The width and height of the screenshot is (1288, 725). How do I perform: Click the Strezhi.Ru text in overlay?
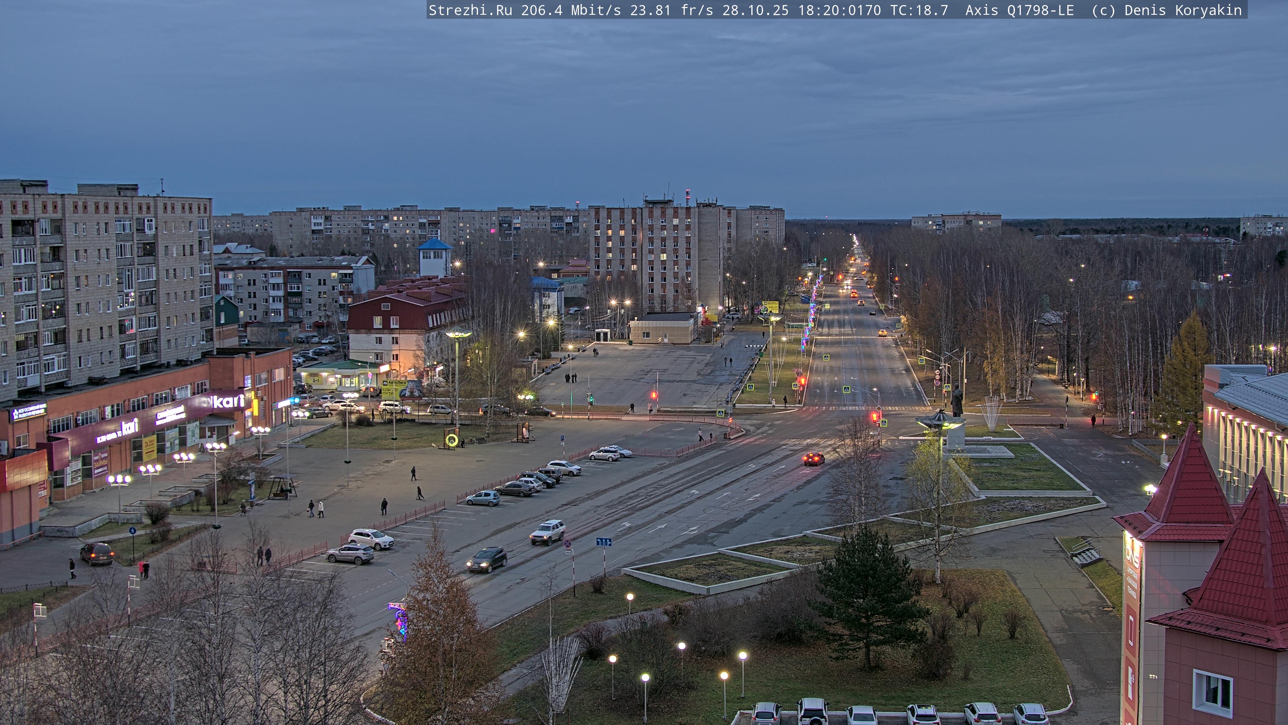[x=470, y=10]
